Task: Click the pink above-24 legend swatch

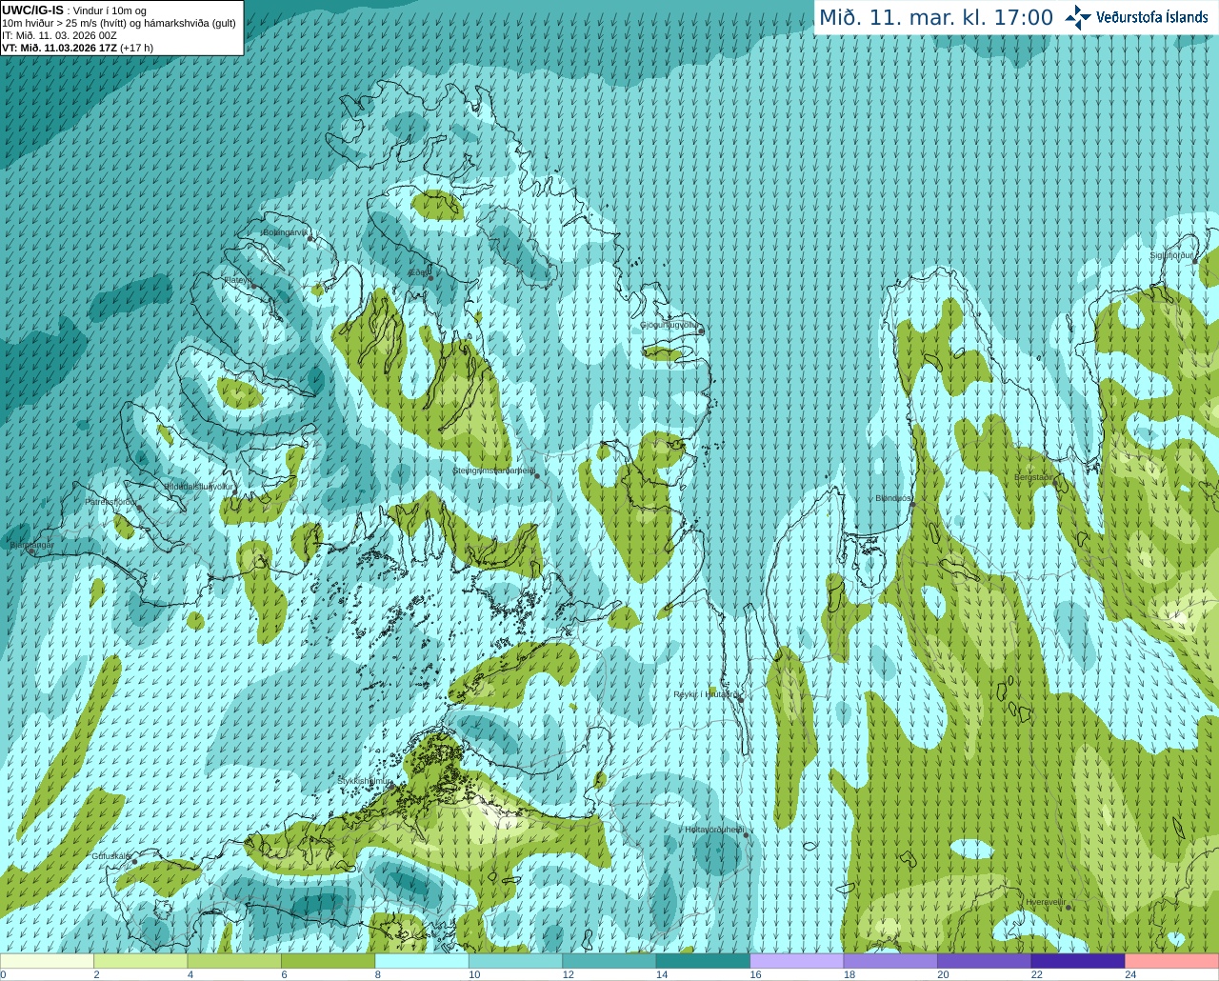Action: coord(1171,961)
